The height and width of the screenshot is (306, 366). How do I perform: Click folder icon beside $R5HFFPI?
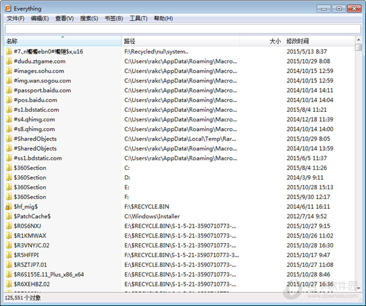pos(9,255)
